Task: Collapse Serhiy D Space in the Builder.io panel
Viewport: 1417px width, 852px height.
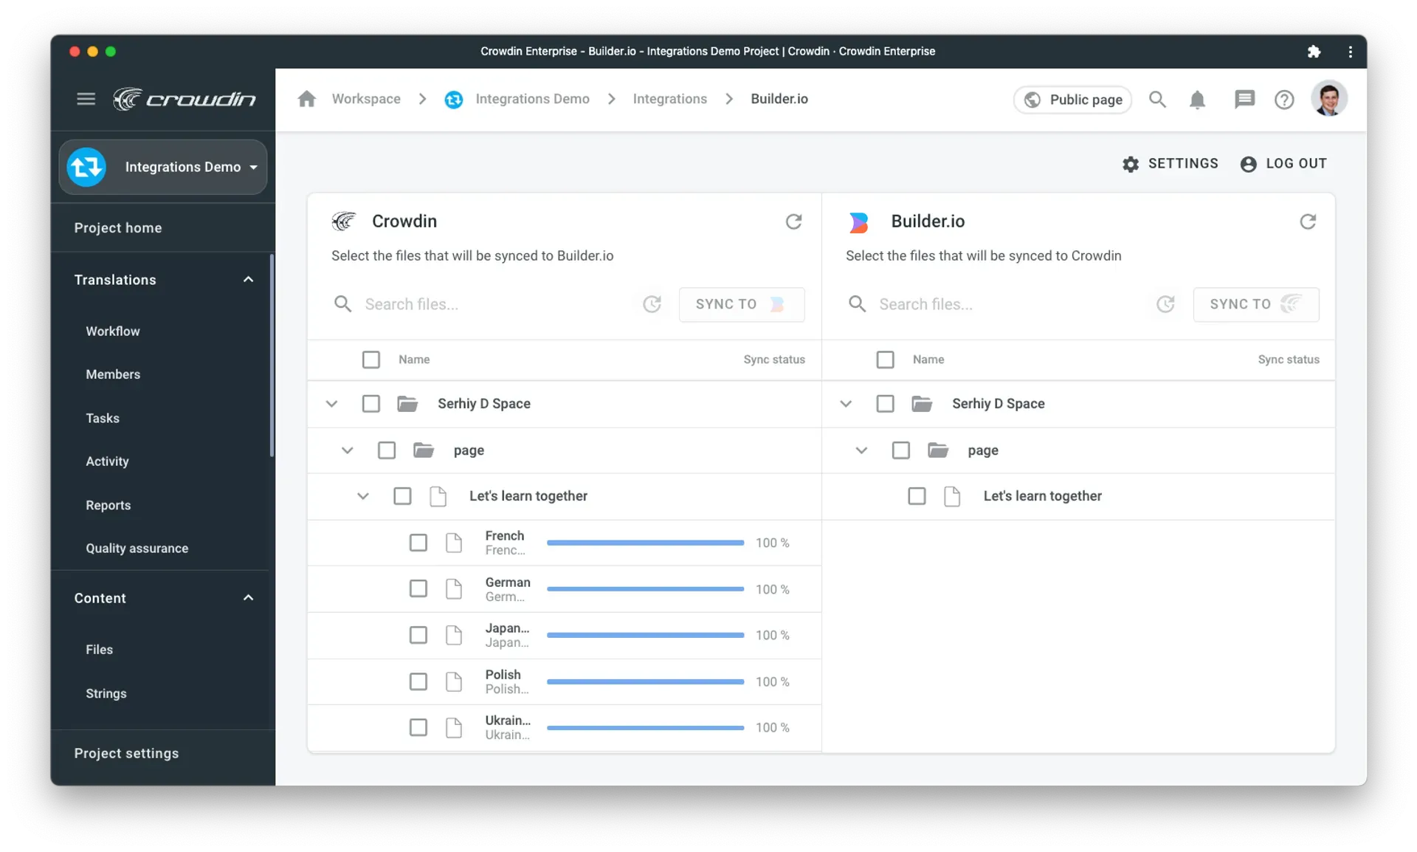Action: coord(846,404)
